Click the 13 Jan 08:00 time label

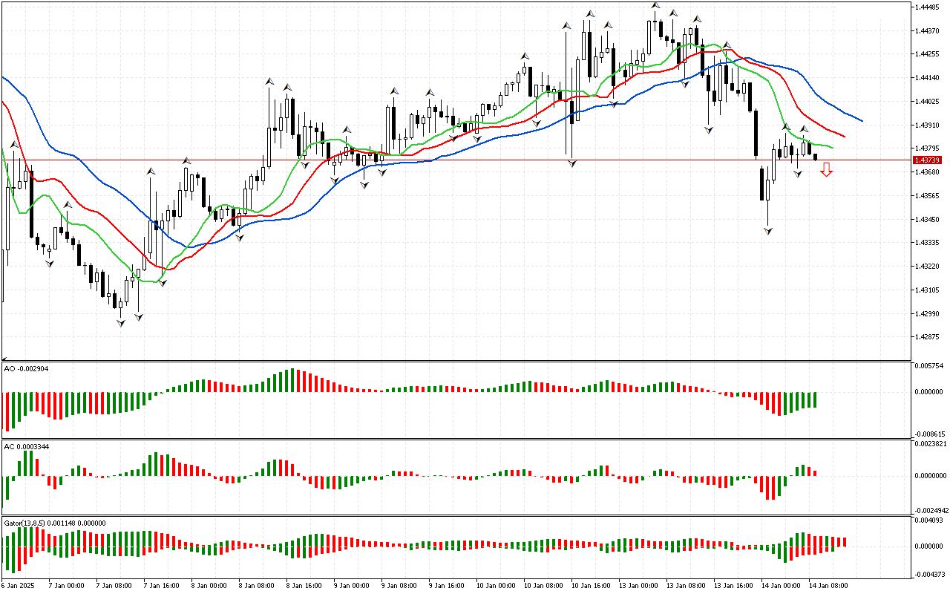point(685,585)
